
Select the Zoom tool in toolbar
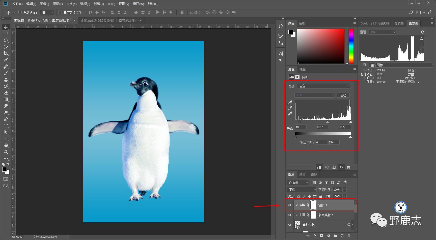pos(6,152)
